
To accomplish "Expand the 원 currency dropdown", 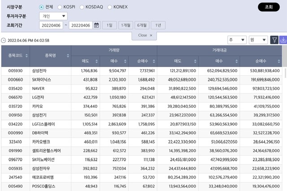I will [x=258, y=40].
